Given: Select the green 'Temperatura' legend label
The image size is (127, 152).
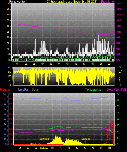Looking at the screenshot, I should tap(93, 90).
